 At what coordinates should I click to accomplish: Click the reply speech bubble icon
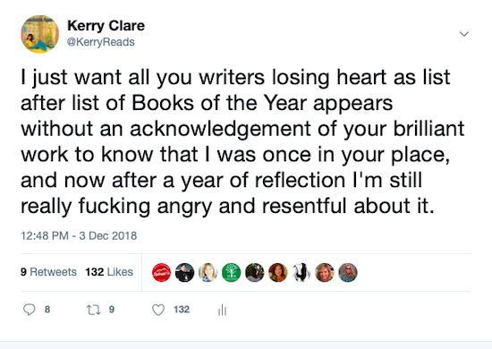point(30,310)
